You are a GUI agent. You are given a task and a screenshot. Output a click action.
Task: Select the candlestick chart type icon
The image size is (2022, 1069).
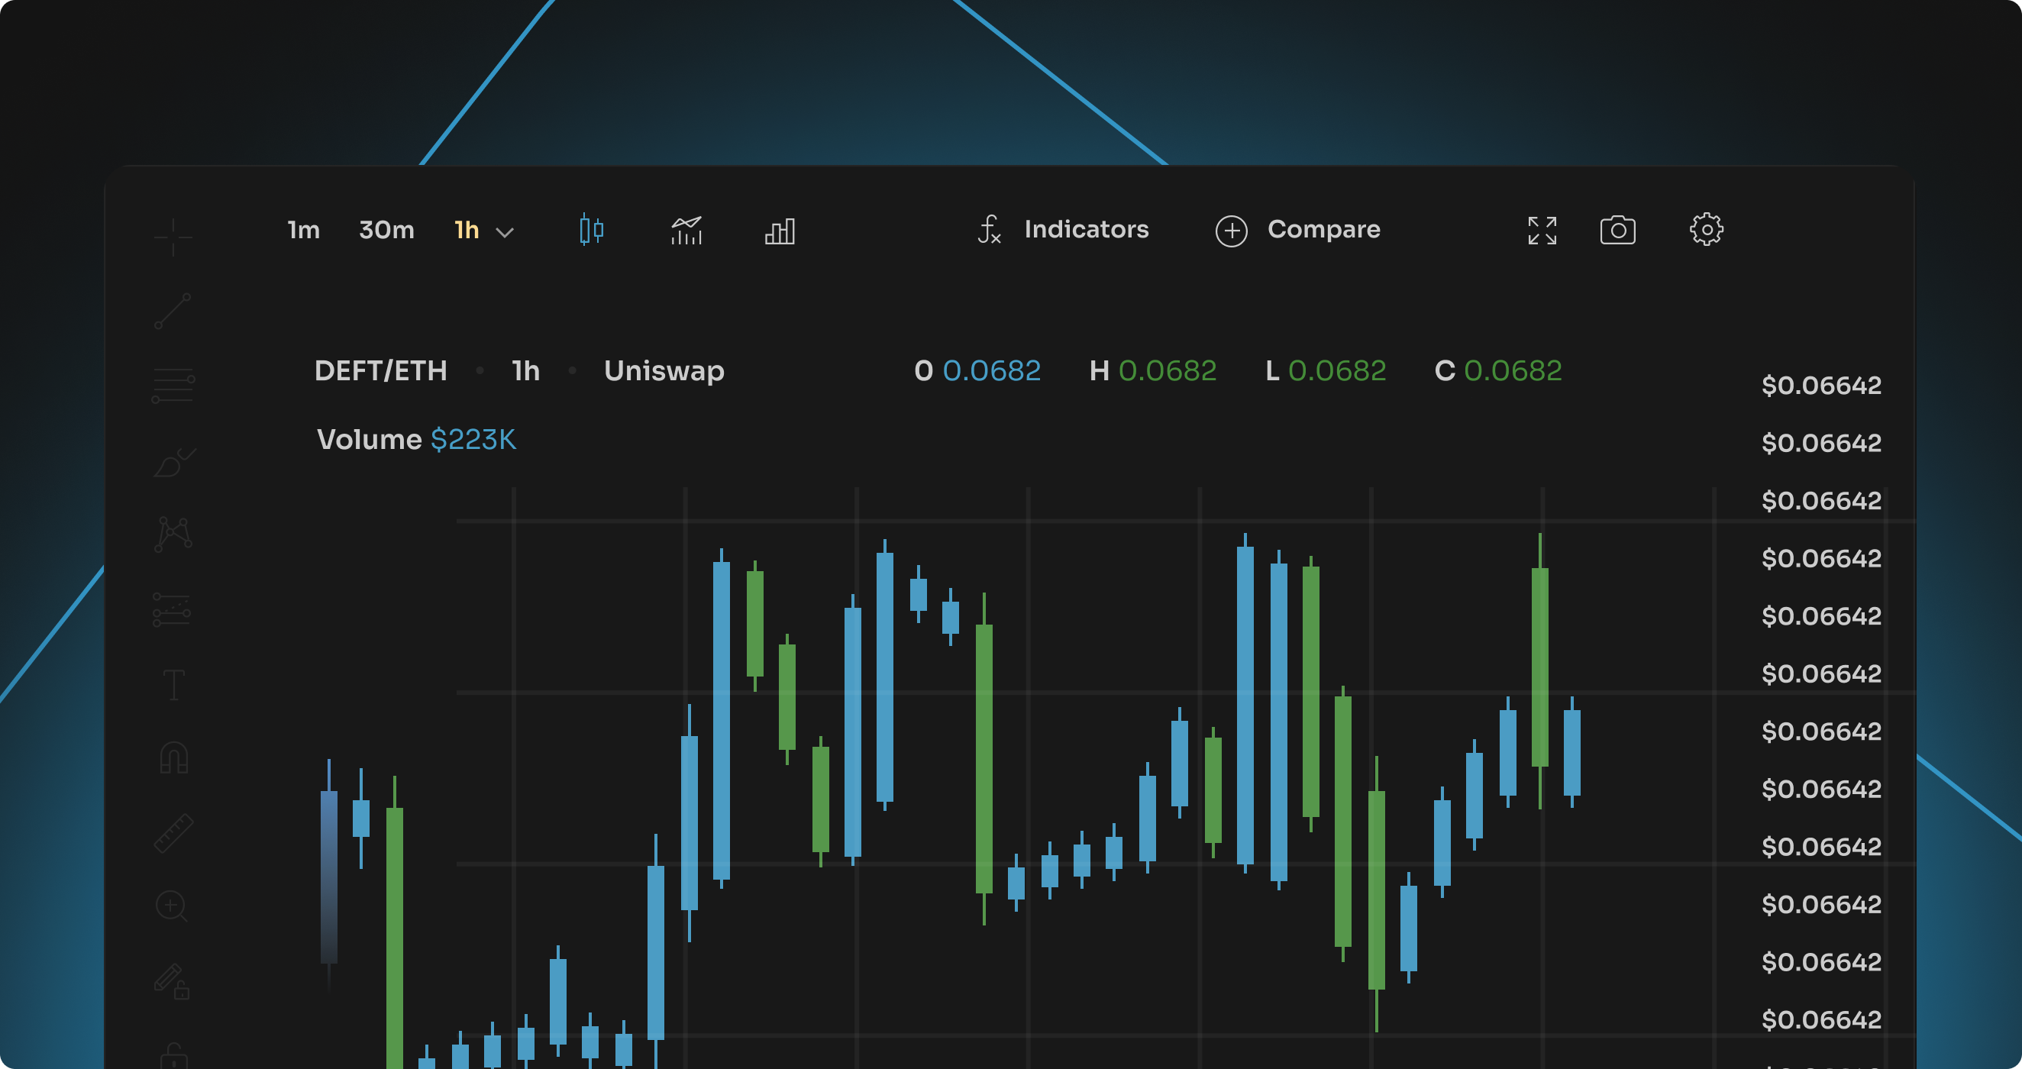click(x=590, y=230)
